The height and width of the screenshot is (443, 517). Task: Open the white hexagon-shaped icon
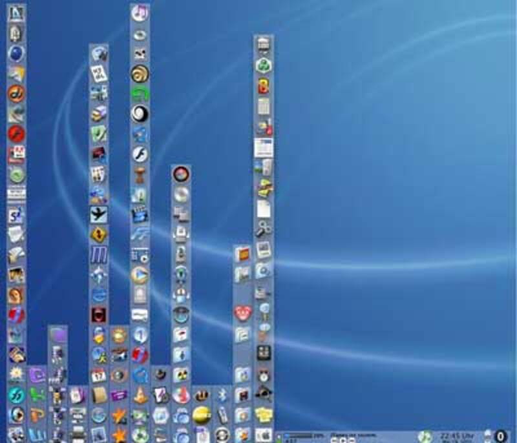coord(160,415)
